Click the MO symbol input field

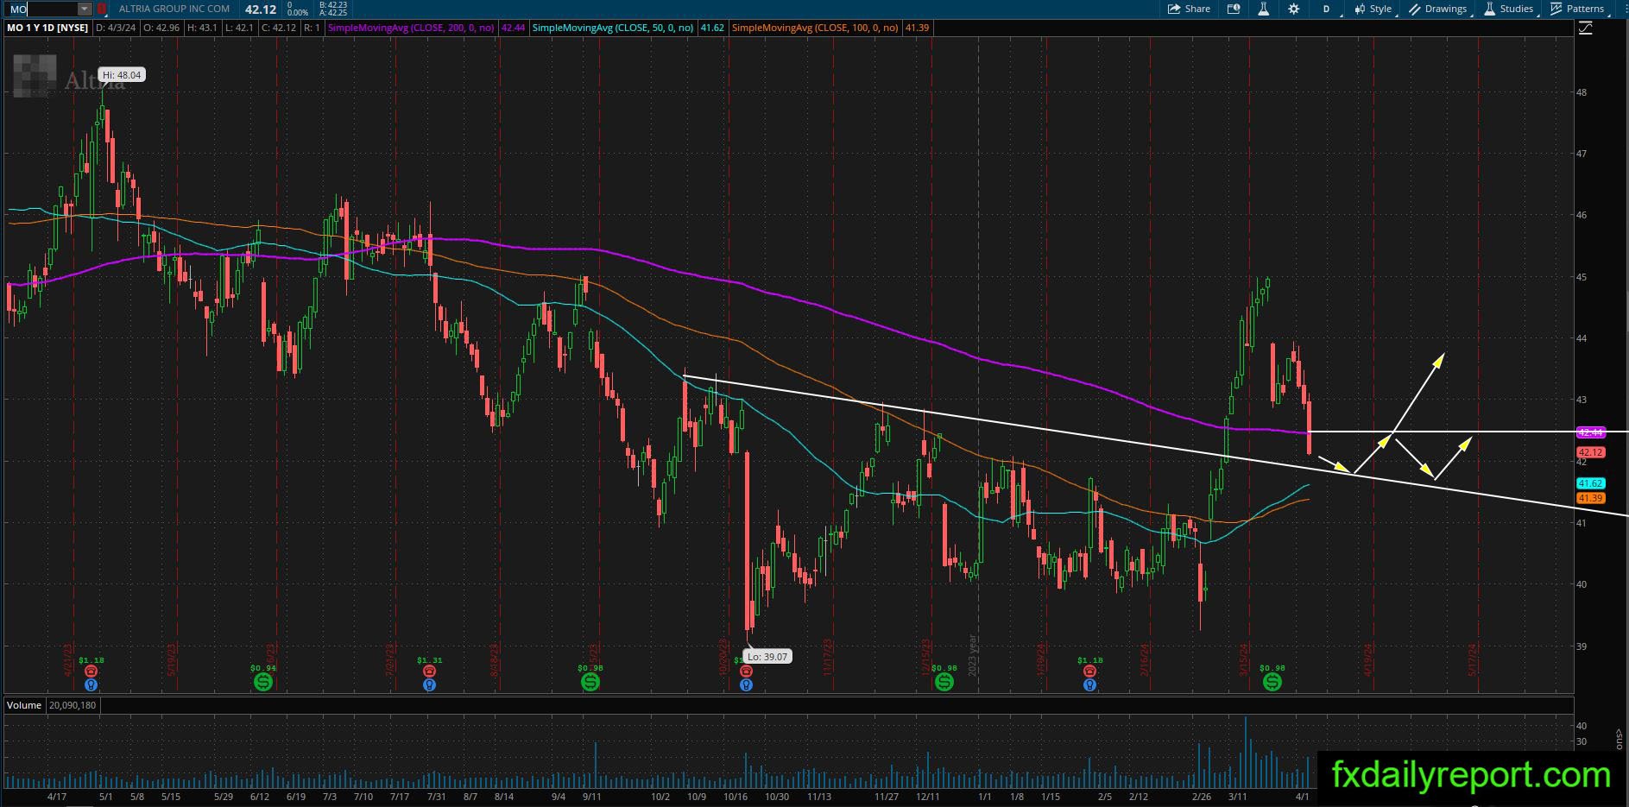click(x=42, y=9)
